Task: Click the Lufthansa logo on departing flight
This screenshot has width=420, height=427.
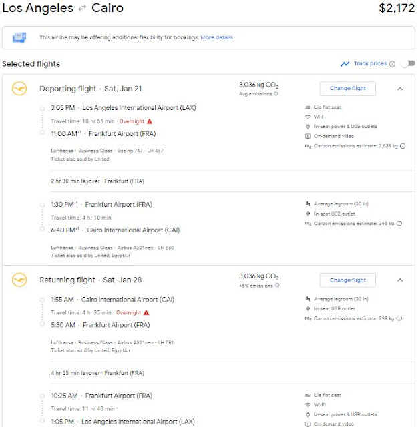Action: click(x=19, y=89)
